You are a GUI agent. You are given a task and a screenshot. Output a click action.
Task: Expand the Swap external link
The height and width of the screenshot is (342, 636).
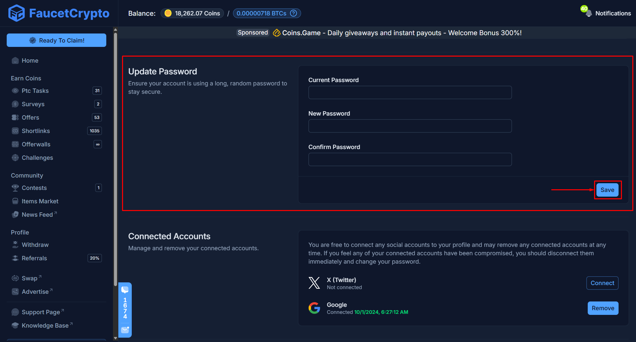point(40,276)
